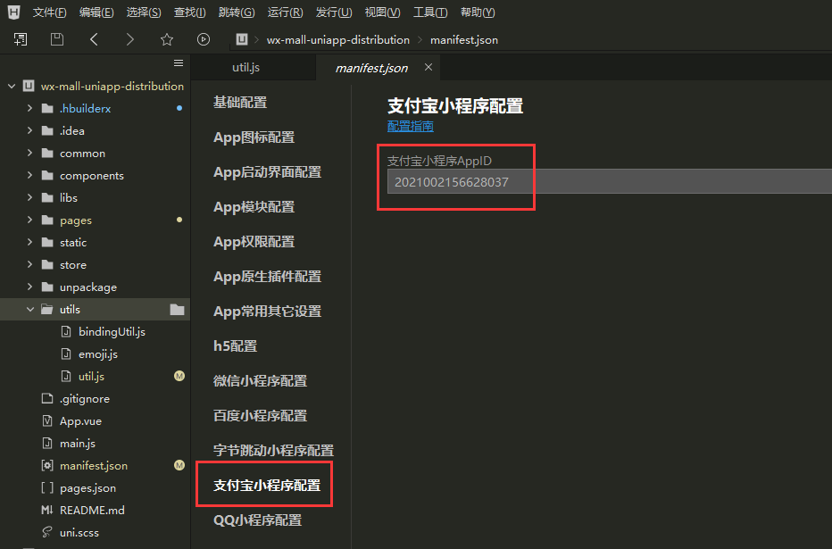This screenshot has width=832, height=549.
Task: Select 基础配置 section
Action: pos(240,103)
